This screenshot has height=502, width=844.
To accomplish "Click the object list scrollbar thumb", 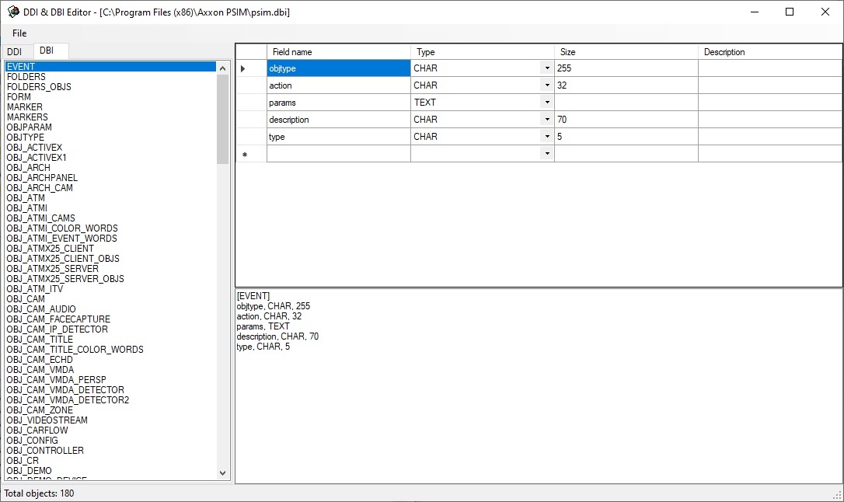I will [x=223, y=117].
